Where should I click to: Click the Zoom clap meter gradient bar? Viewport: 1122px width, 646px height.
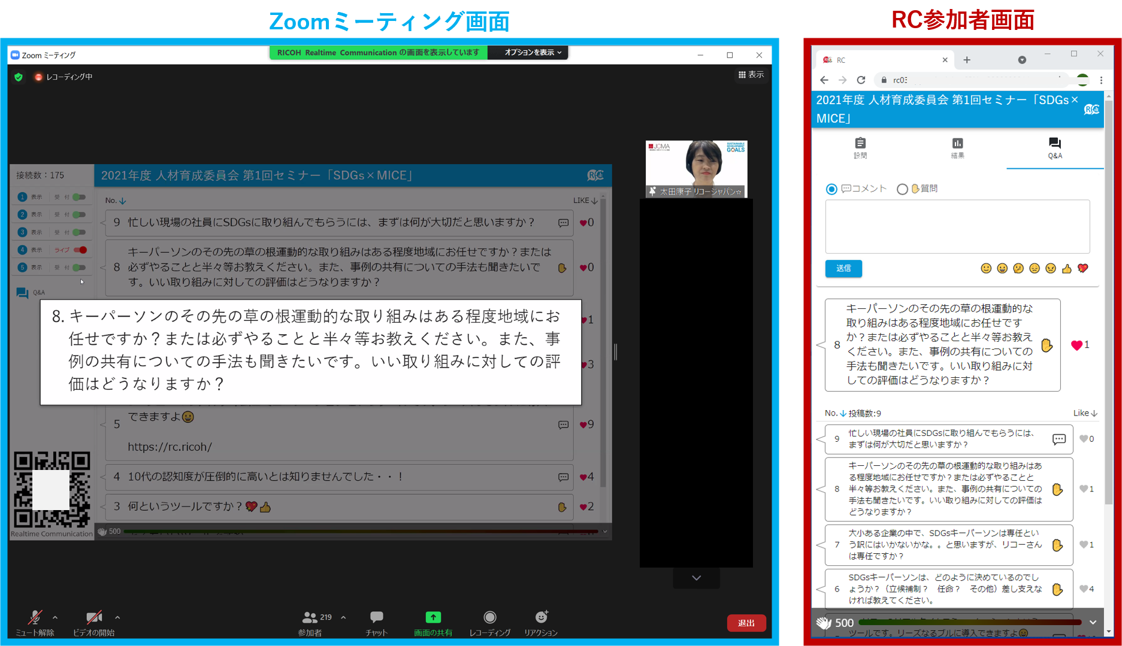click(x=361, y=531)
